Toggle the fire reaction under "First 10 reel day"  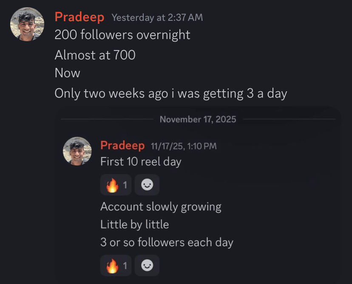pyautogui.click(x=116, y=185)
